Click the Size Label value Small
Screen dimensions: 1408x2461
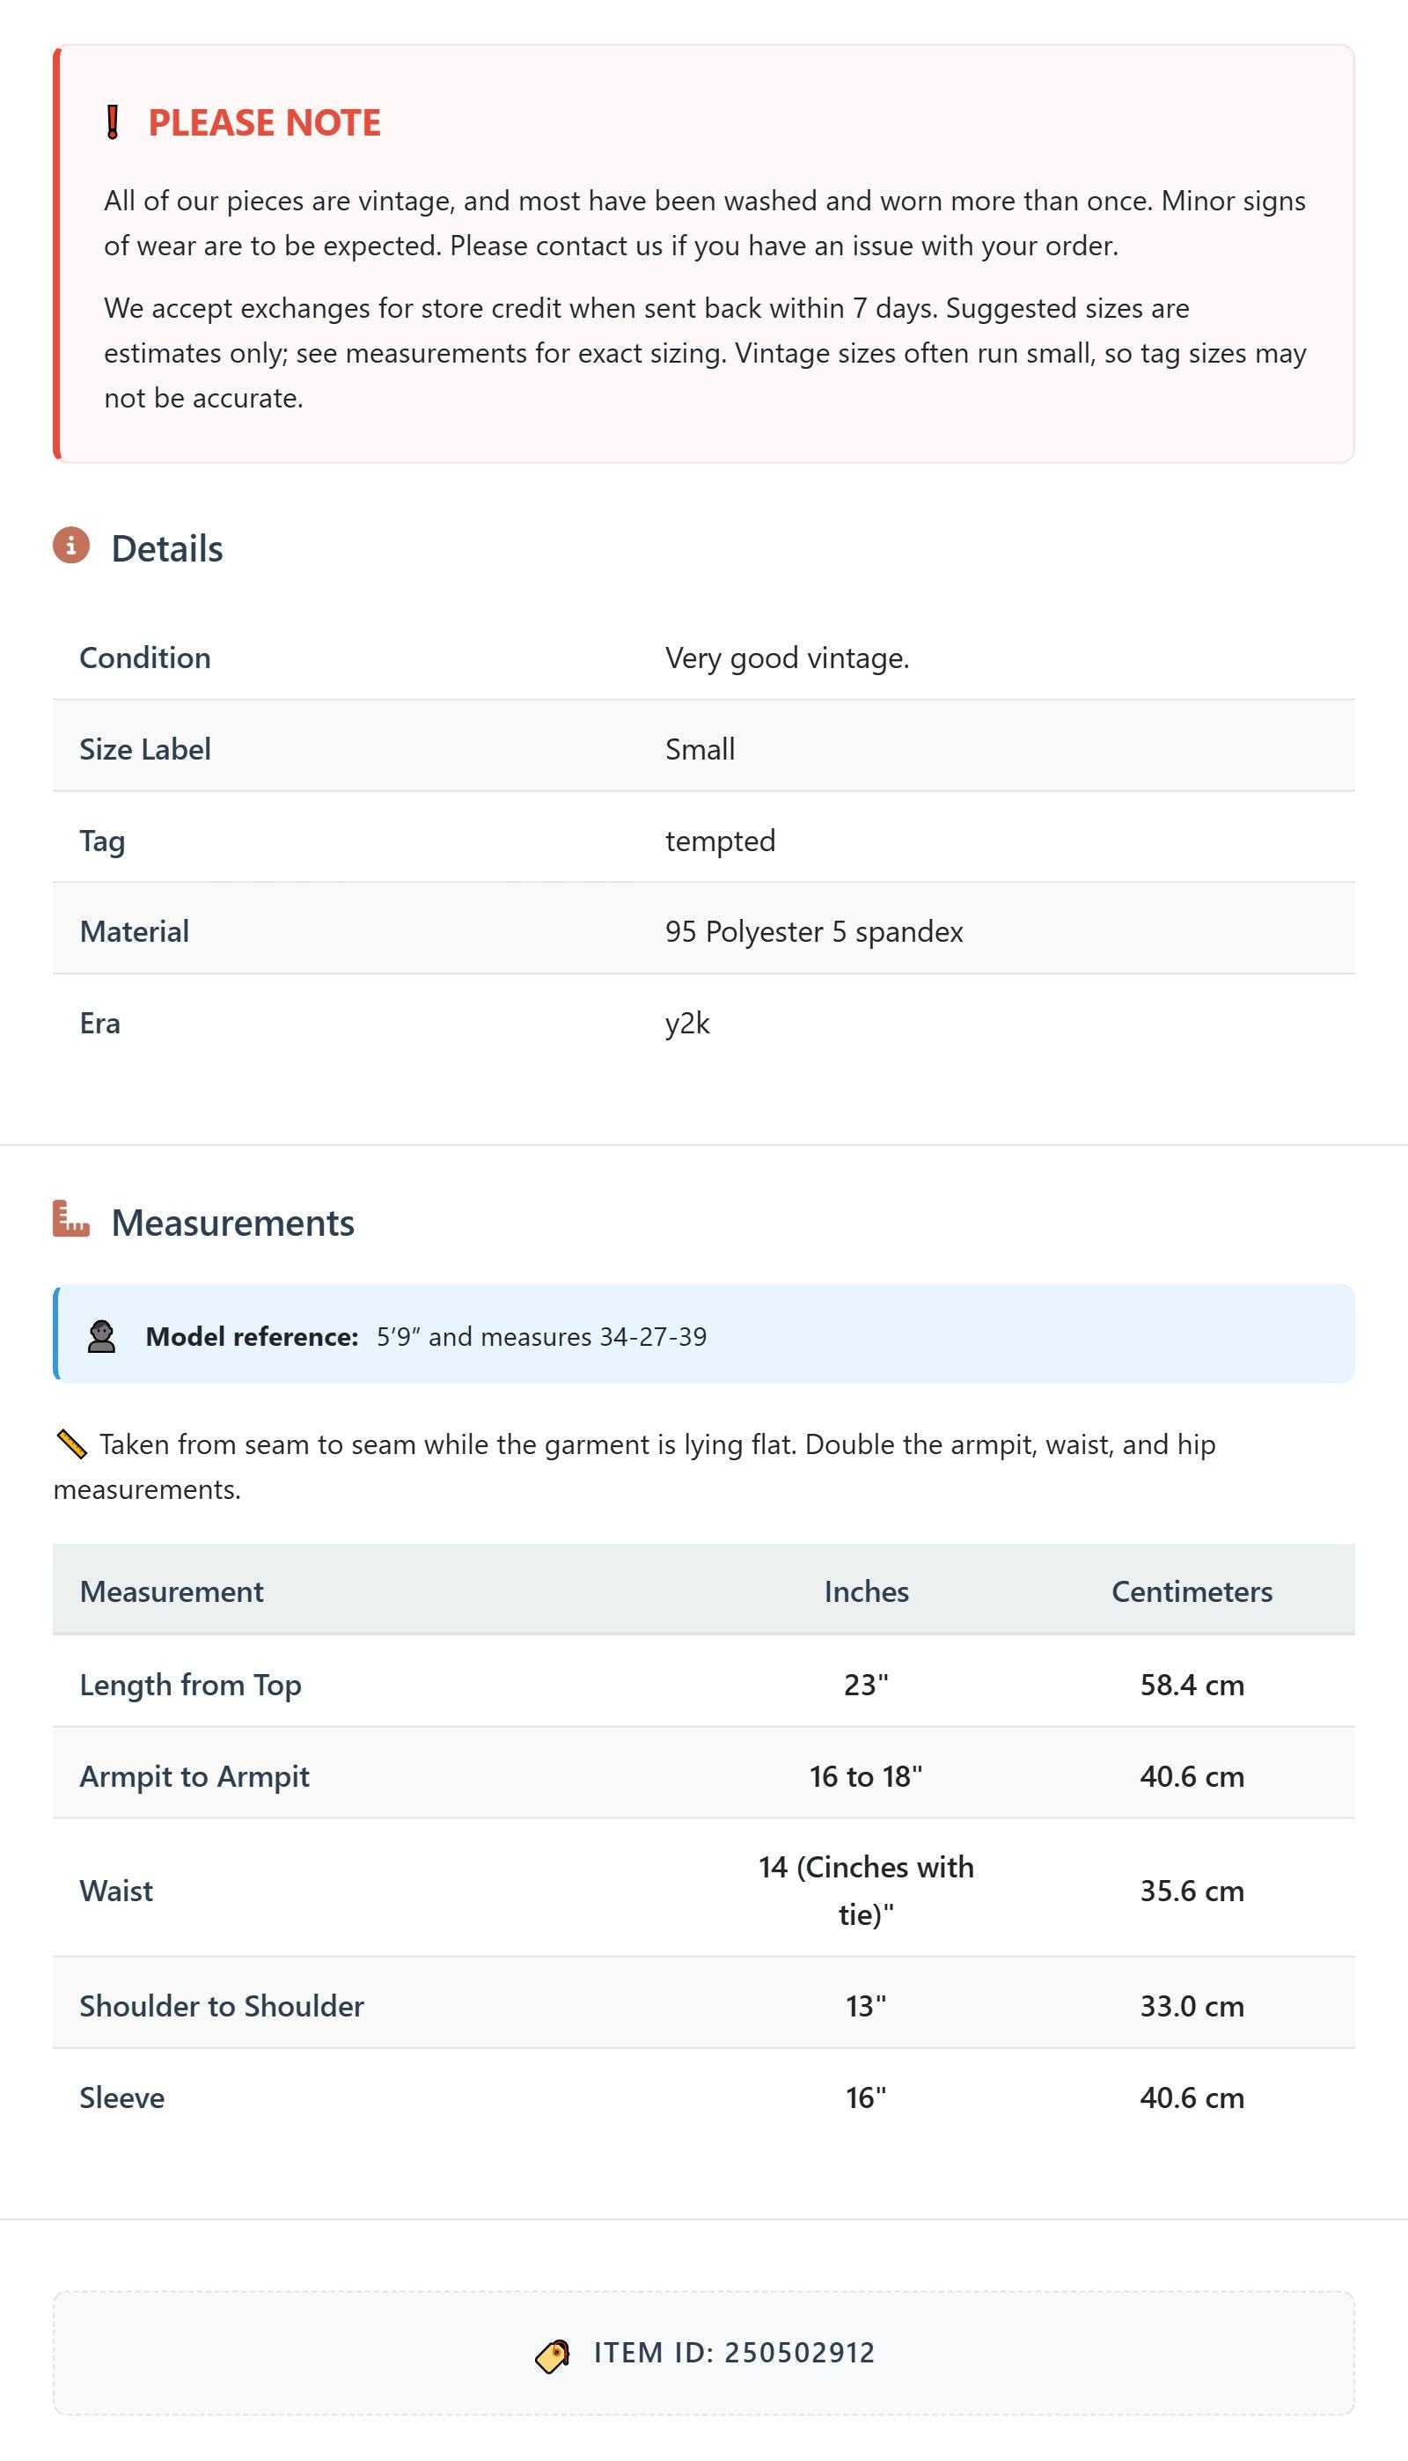[x=700, y=748]
